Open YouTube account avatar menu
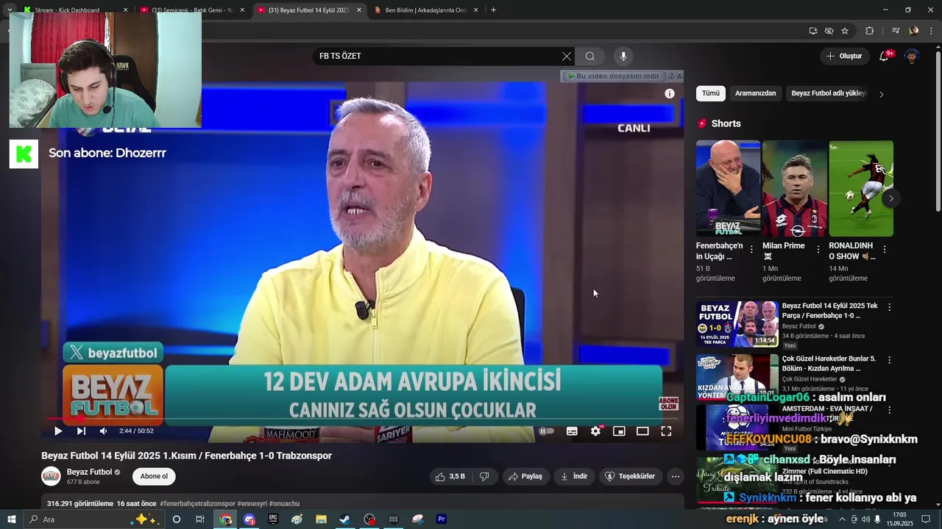Screen dimensions: 942x529 (x=912, y=56)
